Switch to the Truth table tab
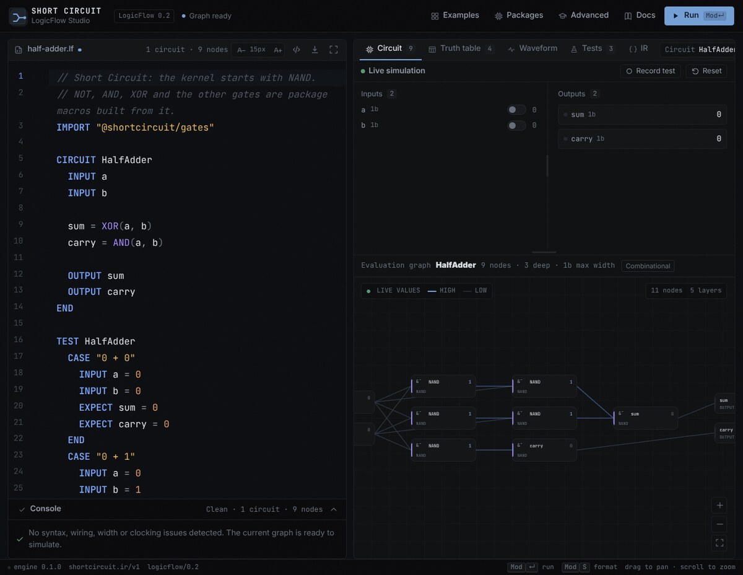Viewport: 743px width, 575px height. coord(461,48)
